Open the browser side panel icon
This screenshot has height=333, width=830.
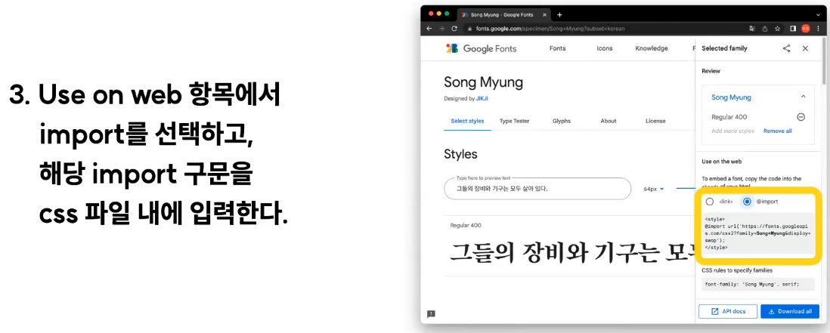(793, 29)
